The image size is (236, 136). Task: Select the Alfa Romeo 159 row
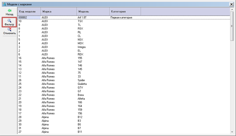[124, 110]
